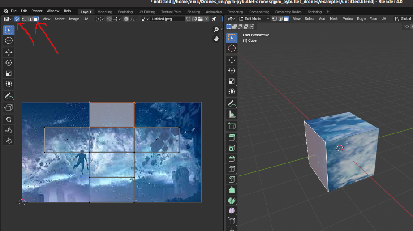This screenshot has height=231, width=413.
Task: Open the File menu
Action: [x=13, y=11]
